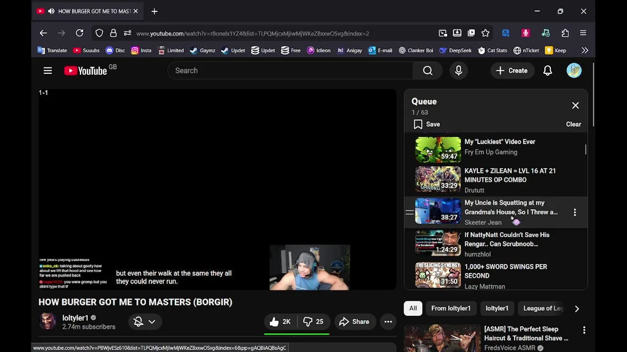
Task: Open the tracking protection shield icon
Action: tap(99, 33)
